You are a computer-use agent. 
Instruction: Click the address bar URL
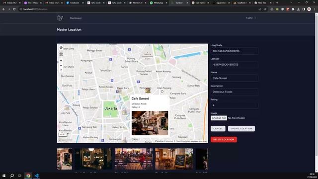pyautogui.click(x=35, y=9)
